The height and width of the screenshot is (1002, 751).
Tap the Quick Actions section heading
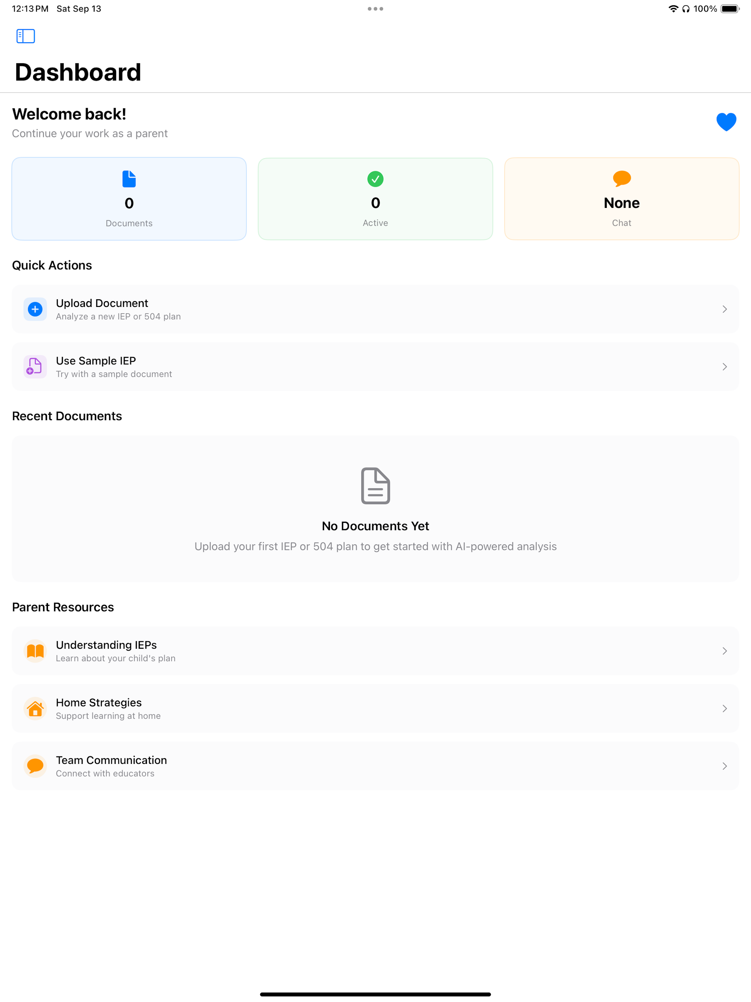click(52, 265)
